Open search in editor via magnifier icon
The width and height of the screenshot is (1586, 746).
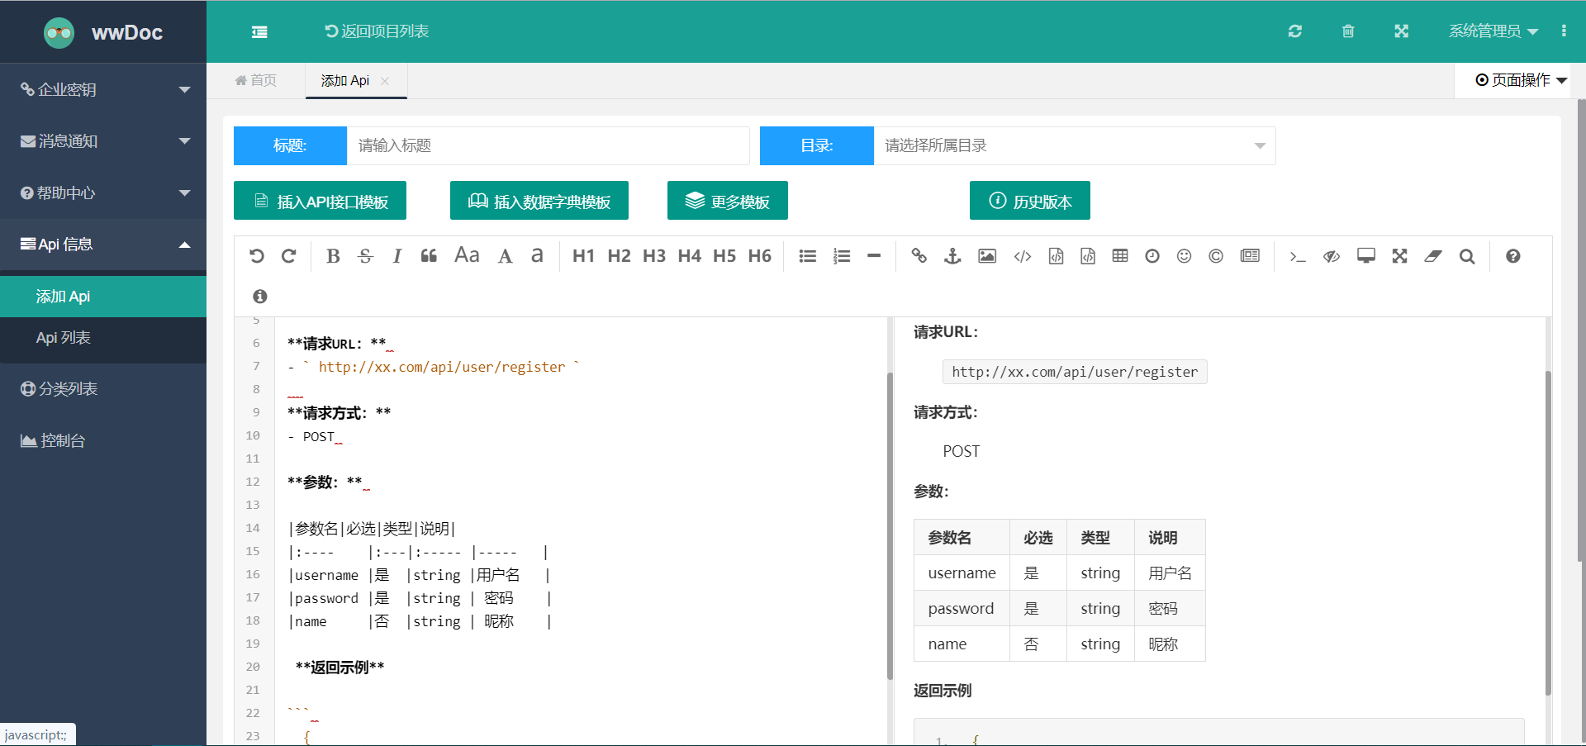pos(1467,256)
